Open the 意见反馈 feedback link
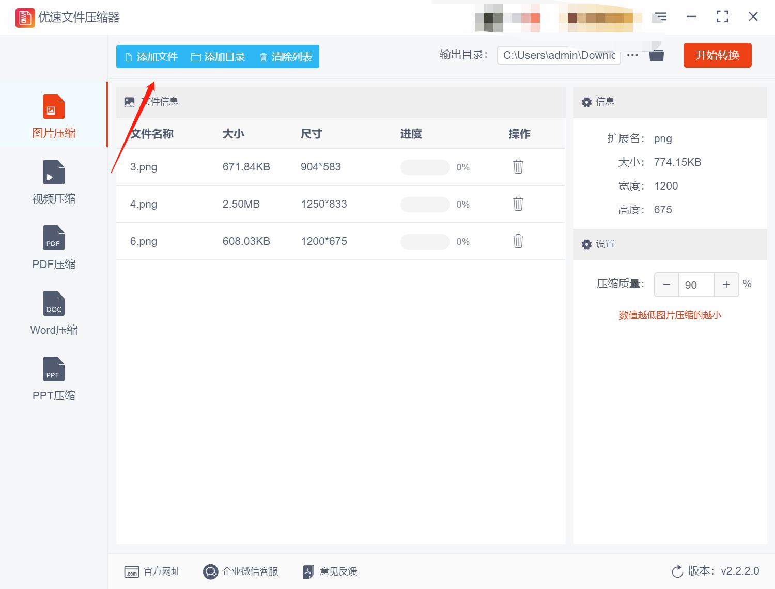The height and width of the screenshot is (589, 775). [329, 571]
